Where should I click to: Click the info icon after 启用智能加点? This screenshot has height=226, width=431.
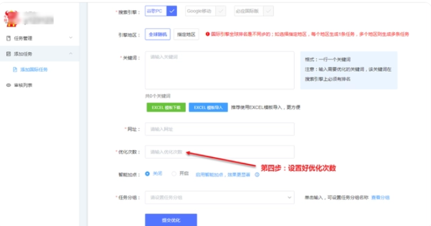coord(257,175)
